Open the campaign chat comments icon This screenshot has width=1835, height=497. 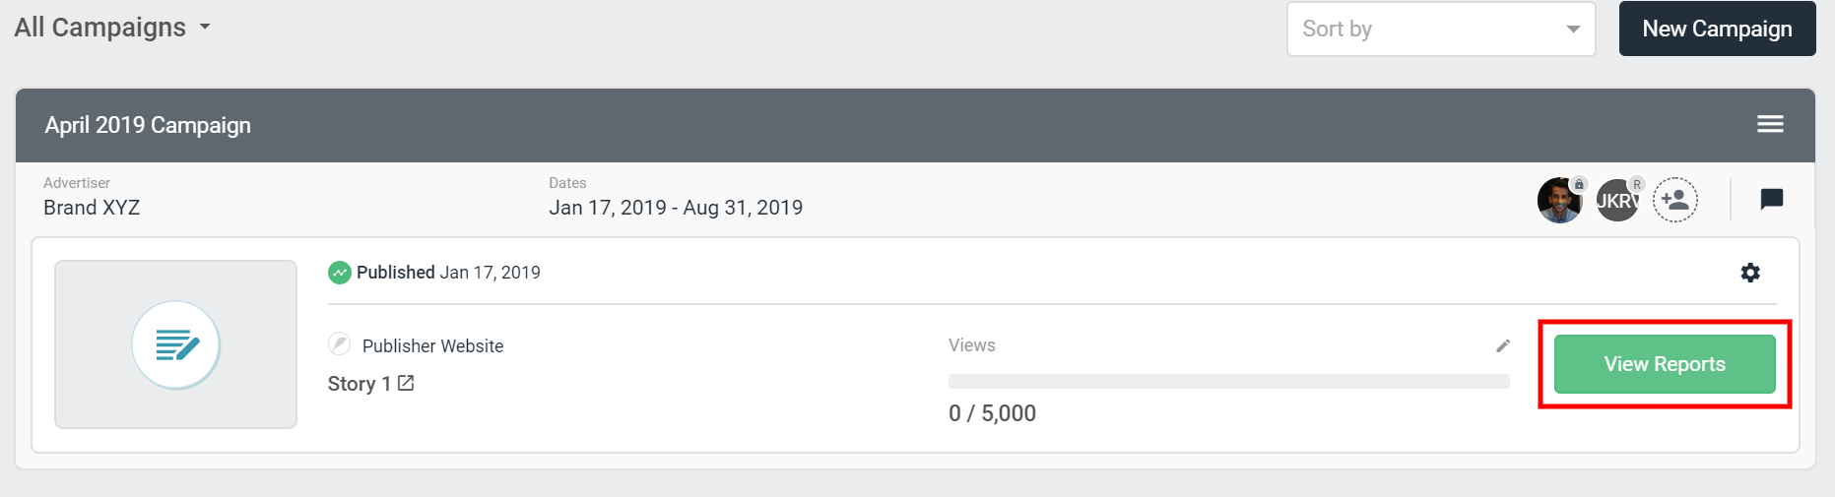coord(1771,200)
